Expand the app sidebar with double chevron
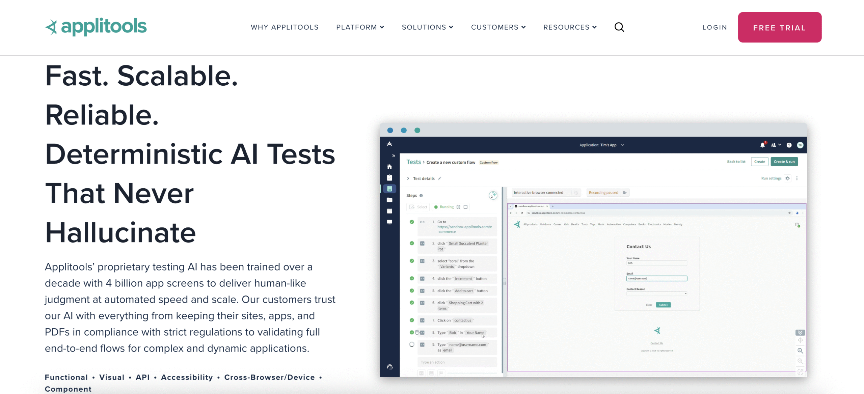 pos(394,156)
